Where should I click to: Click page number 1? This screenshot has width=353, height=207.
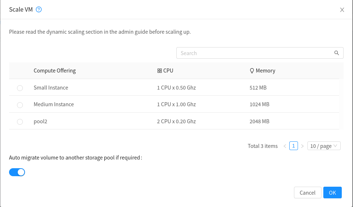click(294, 146)
